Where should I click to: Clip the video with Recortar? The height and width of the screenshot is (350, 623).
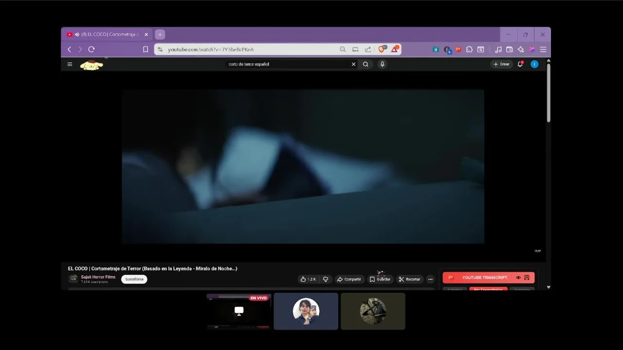[409, 279]
